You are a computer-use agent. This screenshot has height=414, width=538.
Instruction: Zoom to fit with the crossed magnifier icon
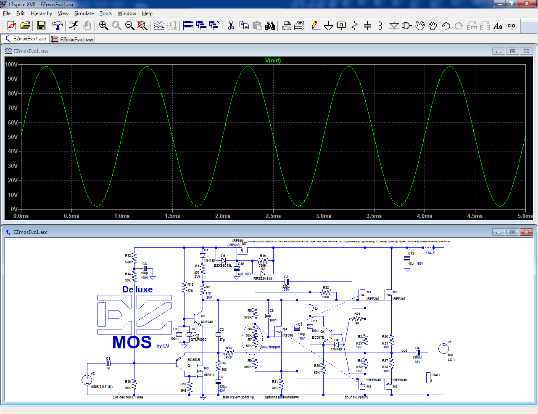pos(142,26)
